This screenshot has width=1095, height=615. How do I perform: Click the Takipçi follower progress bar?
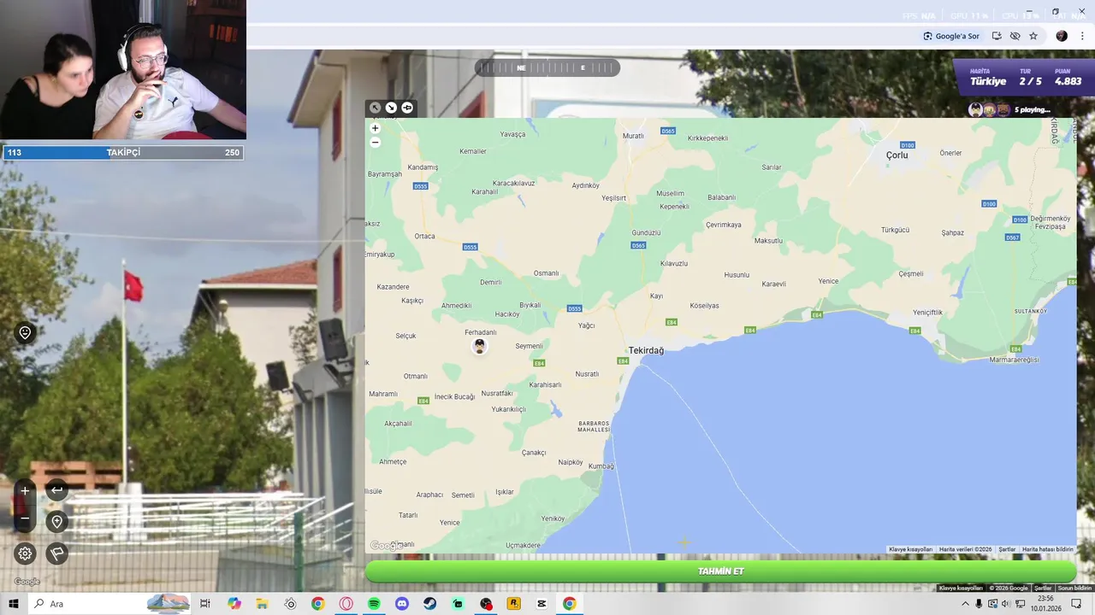(x=123, y=153)
